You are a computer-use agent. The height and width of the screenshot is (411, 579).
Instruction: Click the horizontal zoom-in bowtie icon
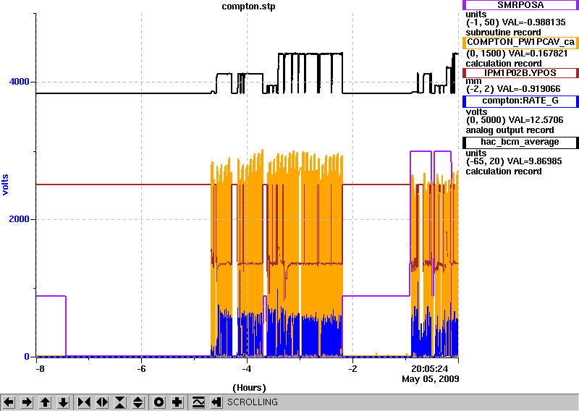(x=84, y=402)
